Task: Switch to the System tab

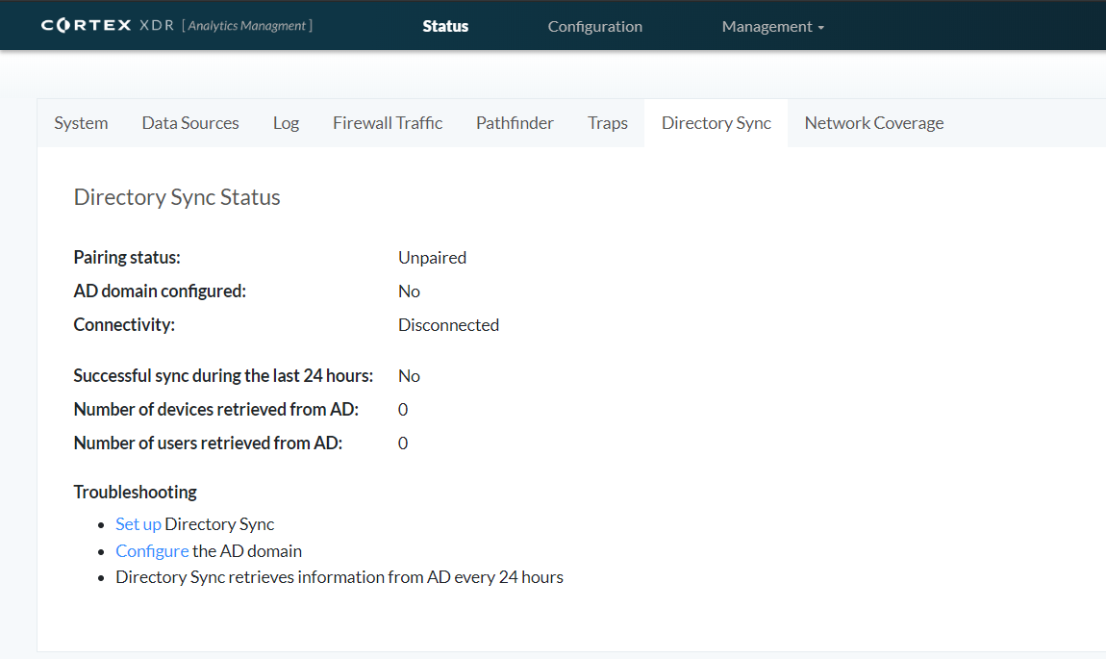Action: (81, 123)
